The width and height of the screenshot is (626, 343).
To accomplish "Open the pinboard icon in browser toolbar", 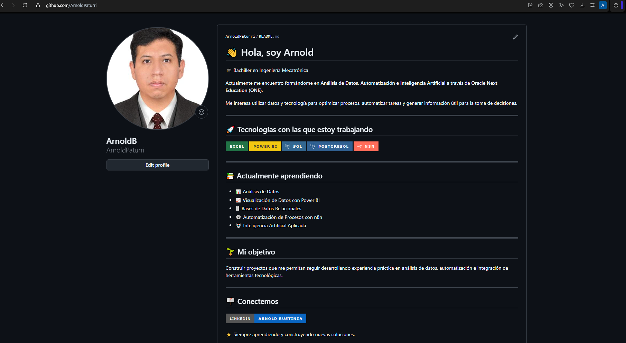I will (x=530, y=5).
